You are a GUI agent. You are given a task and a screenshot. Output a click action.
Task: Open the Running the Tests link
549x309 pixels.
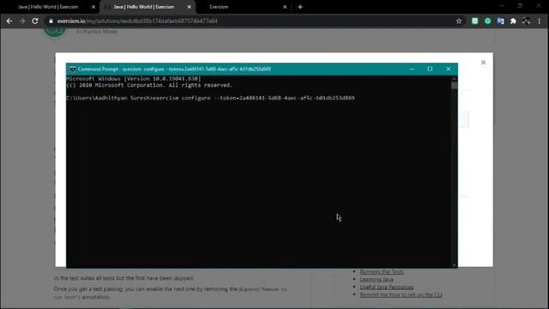382,271
